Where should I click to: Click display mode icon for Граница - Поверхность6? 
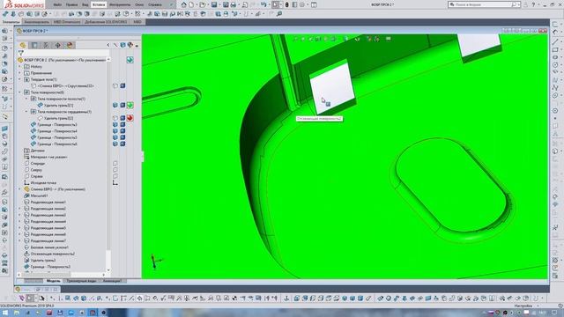click(122, 144)
